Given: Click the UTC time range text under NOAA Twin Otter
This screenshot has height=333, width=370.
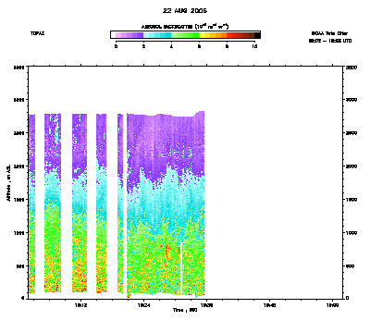Looking at the screenshot, I should click(330, 41).
